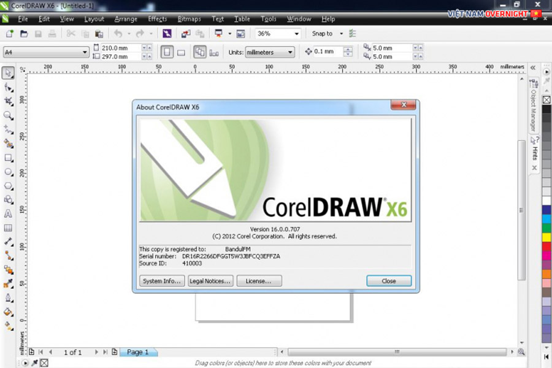Click the horizontal scrollbar thumb

[x=397, y=352]
